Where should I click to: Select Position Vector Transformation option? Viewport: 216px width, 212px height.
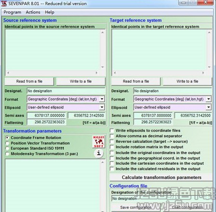tap(7, 143)
